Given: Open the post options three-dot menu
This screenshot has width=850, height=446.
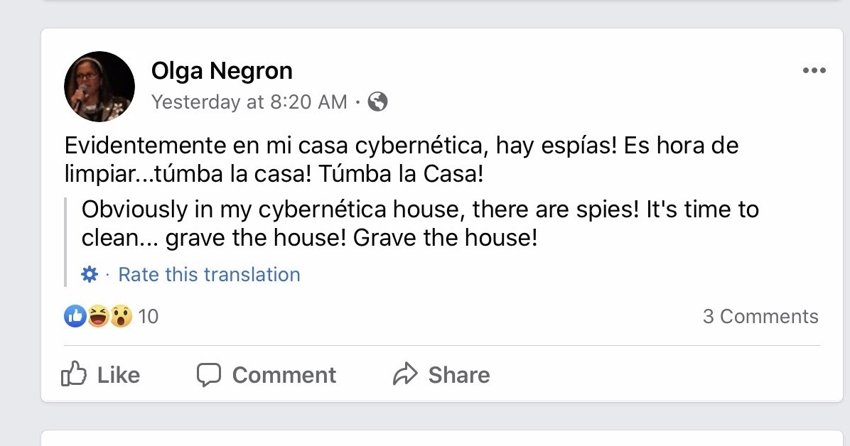Looking at the screenshot, I should 814,70.
